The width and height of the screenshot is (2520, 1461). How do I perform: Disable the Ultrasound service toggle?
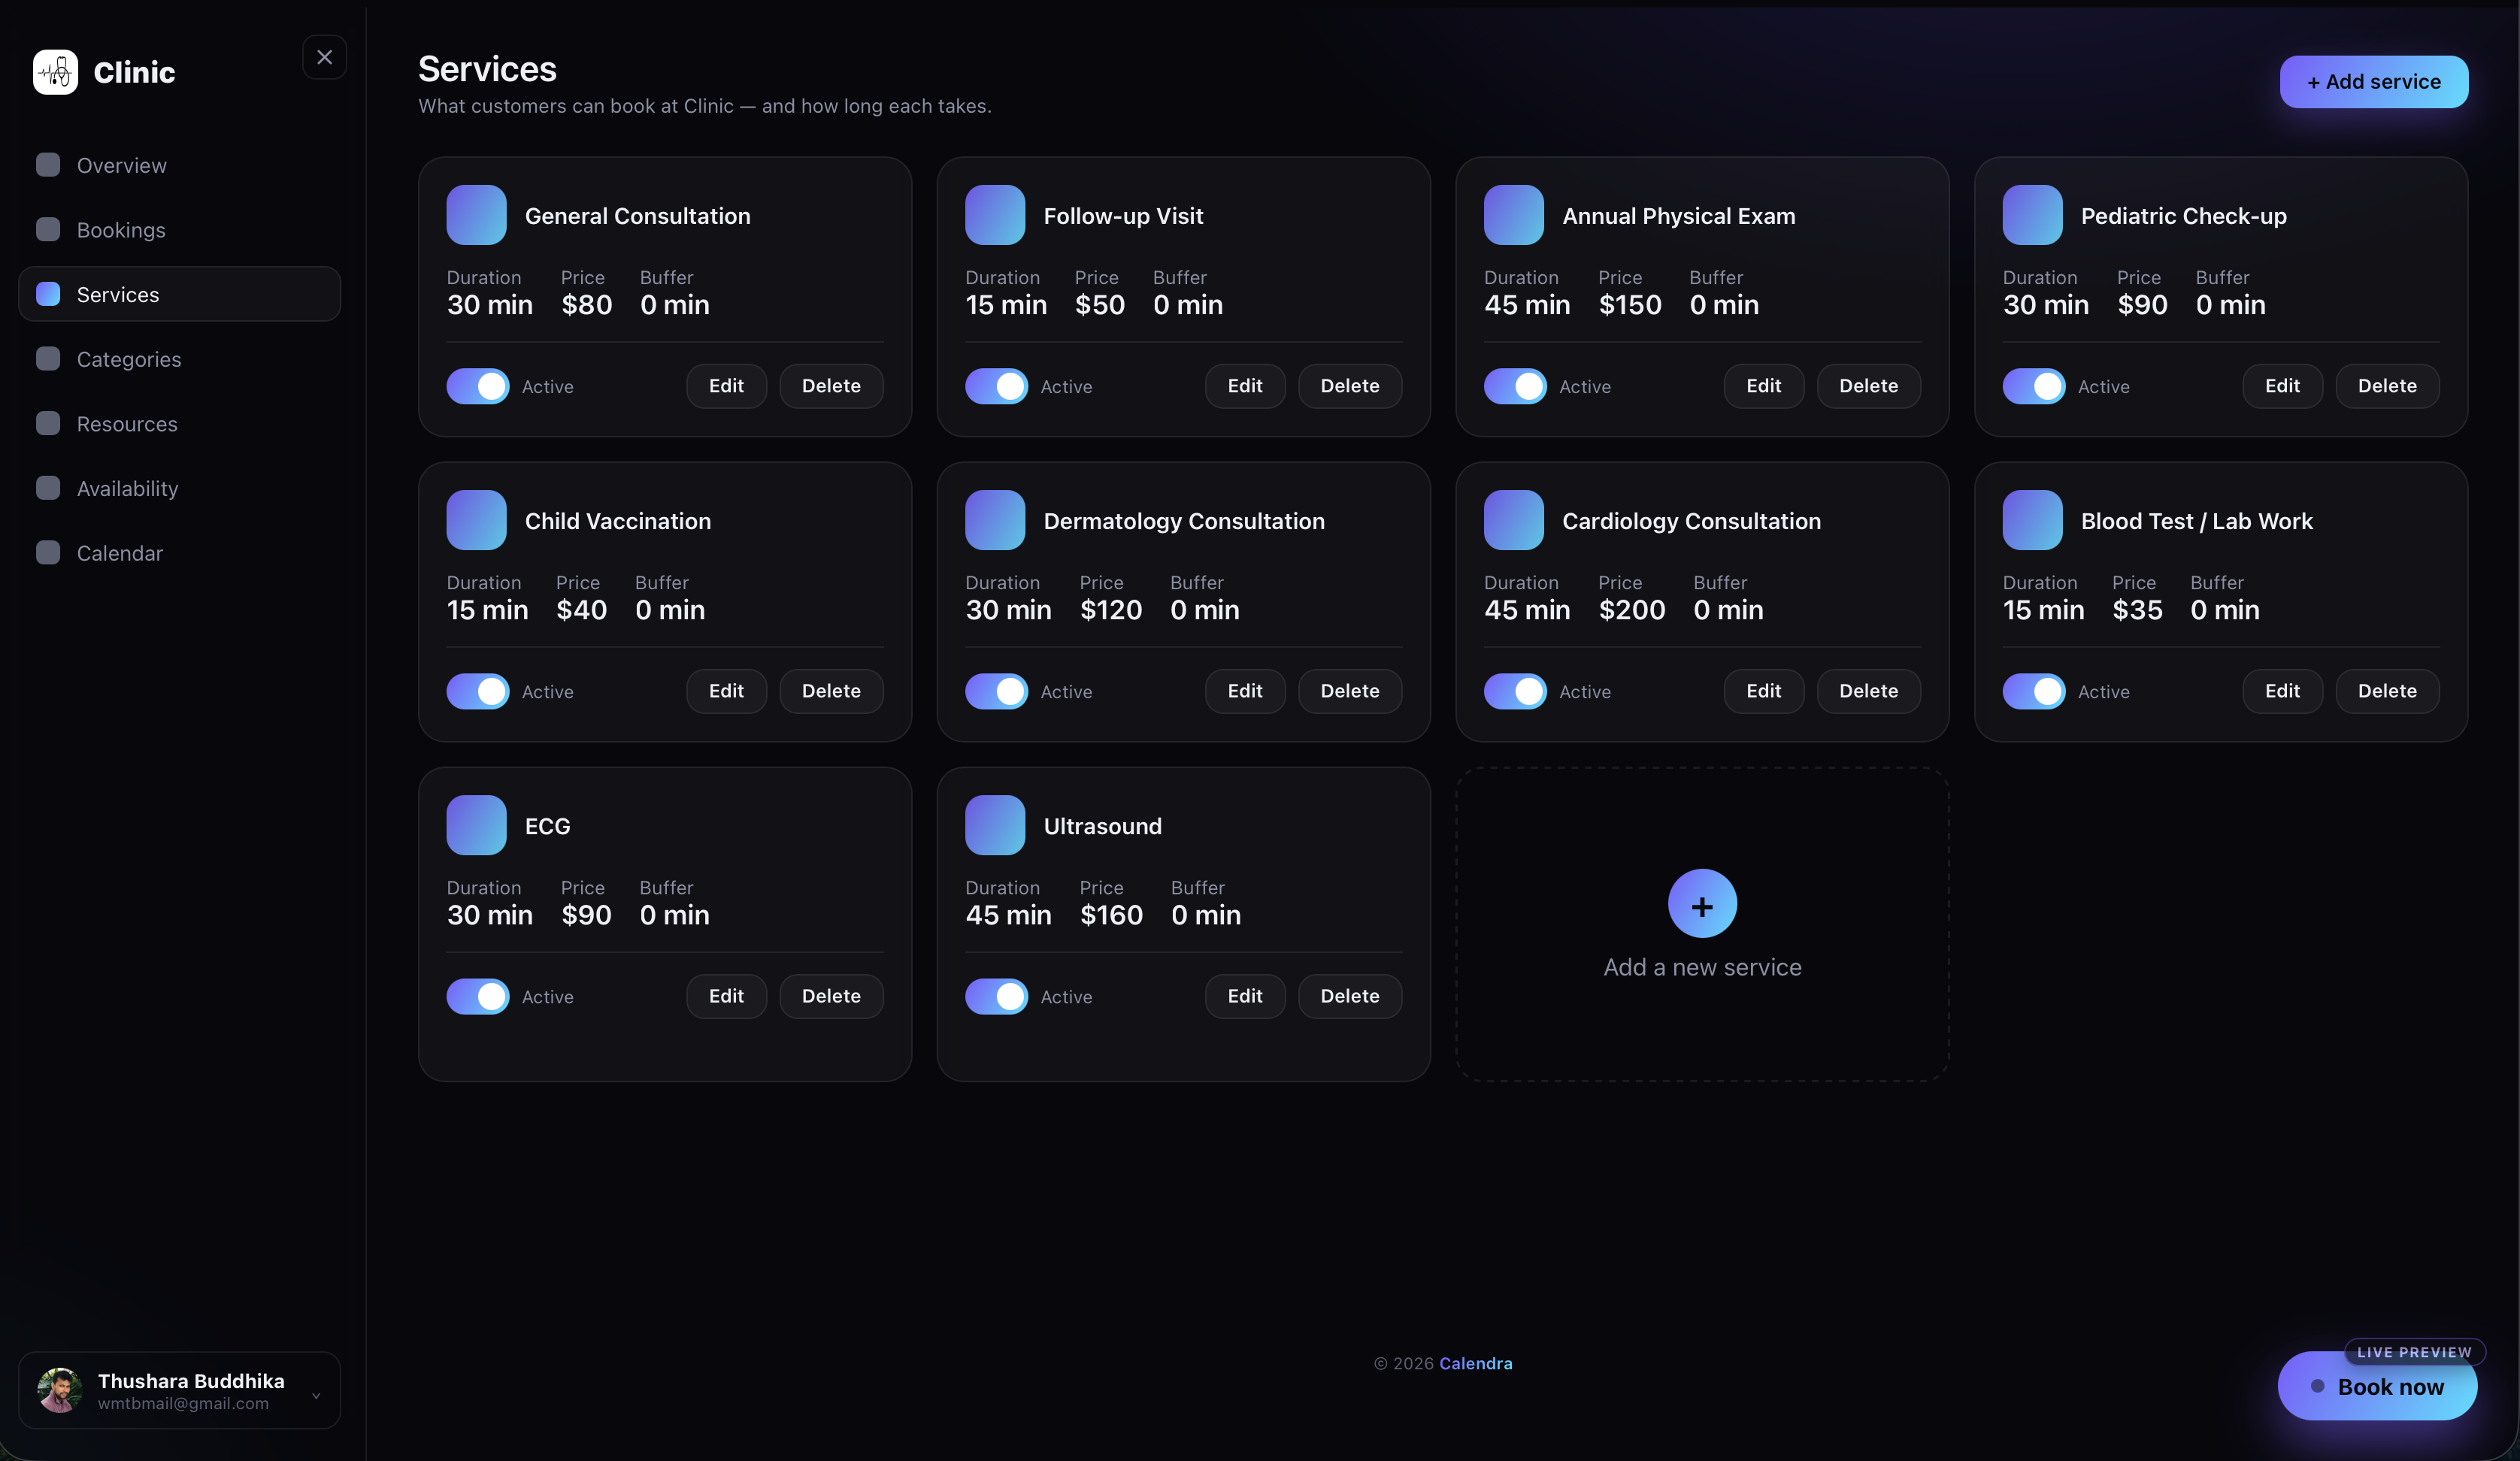[x=996, y=996]
